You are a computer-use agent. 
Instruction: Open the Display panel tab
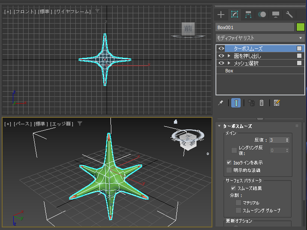(276, 15)
